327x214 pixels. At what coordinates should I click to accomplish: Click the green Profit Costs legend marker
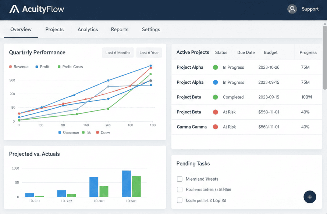[58, 67]
